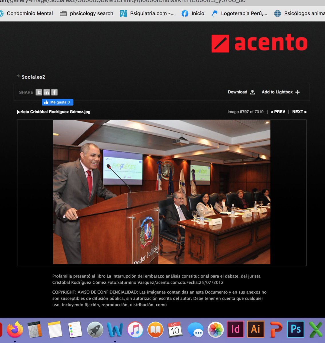This screenshot has height=343, width=325.
Task: Open Reminders in the dock
Action: click(75, 330)
